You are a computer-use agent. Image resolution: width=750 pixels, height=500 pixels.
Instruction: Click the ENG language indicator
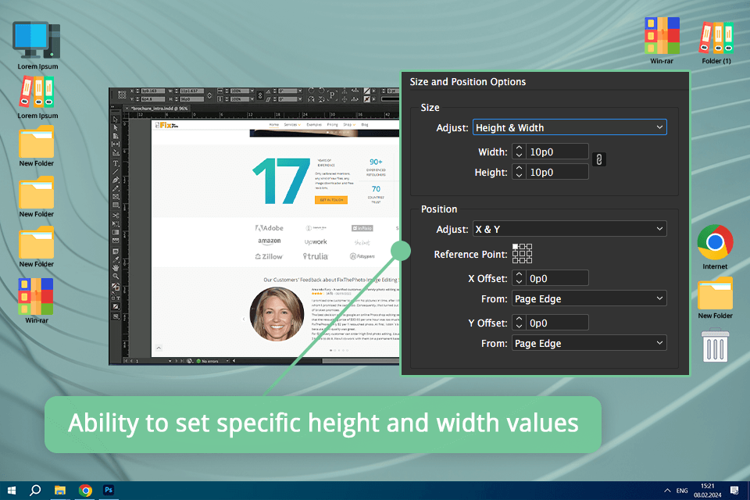[x=682, y=491]
